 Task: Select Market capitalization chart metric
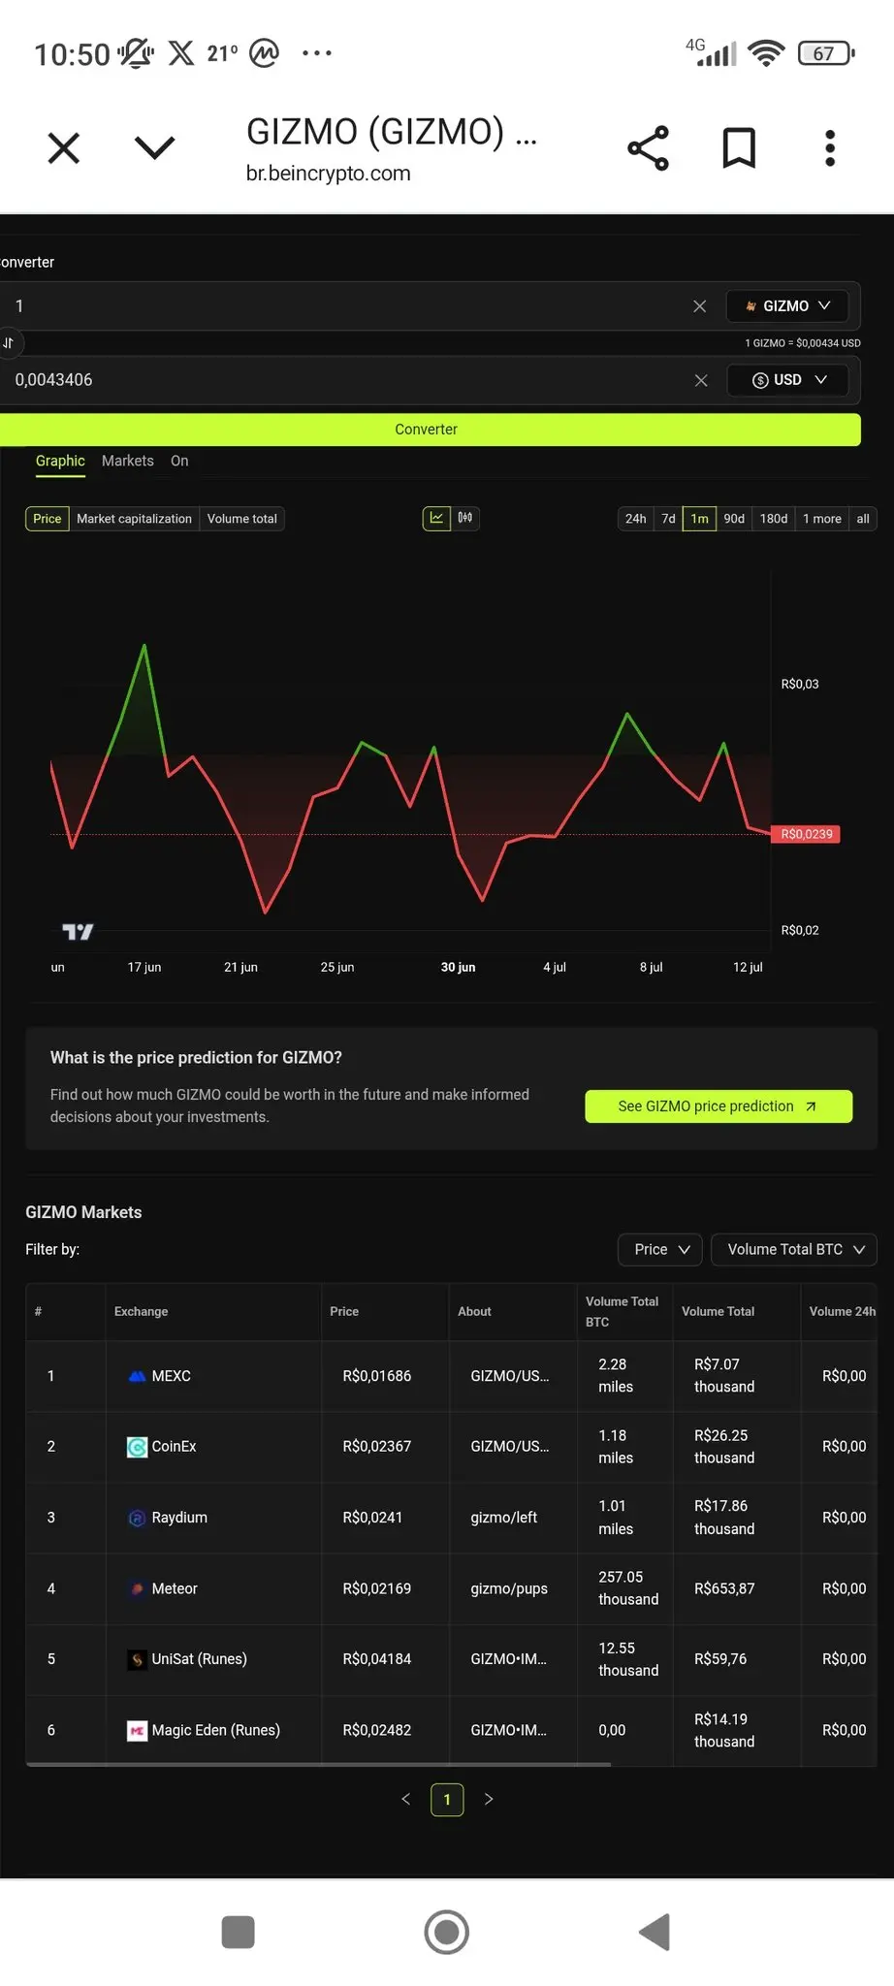click(134, 519)
